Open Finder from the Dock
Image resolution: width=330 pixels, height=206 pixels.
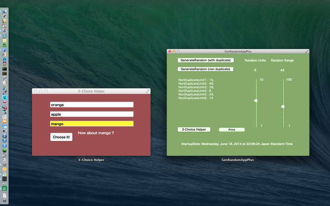coord(5,12)
